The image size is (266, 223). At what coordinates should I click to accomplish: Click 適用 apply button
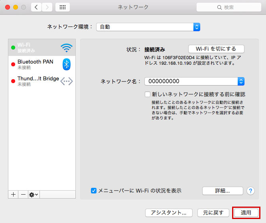[x=246, y=213]
